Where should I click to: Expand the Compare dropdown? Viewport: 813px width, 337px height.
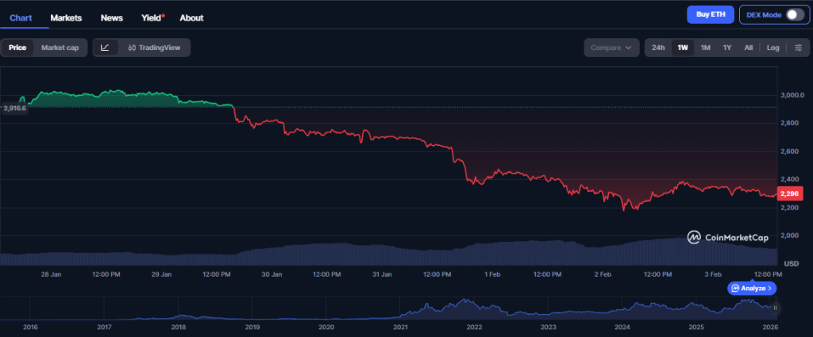click(x=611, y=48)
